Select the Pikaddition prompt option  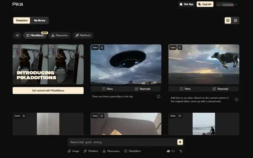(x=132, y=151)
